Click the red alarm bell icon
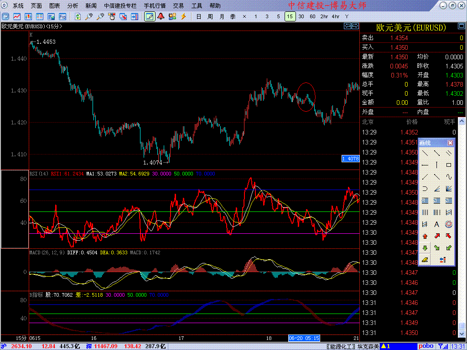 pyautogui.click(x=161, y=16)
